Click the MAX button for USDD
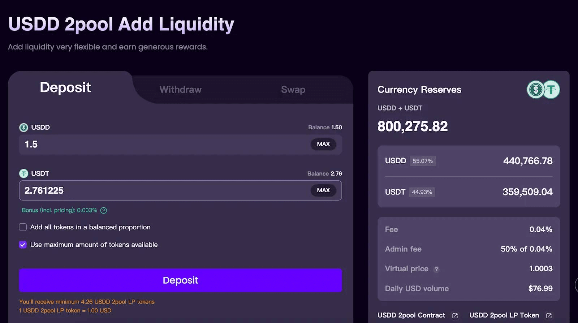The image size is (578, 323). pyautogui.click(x=323, y=144)
